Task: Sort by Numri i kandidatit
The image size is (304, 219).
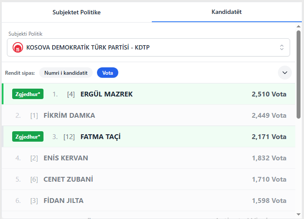Action: pos(66,73)
